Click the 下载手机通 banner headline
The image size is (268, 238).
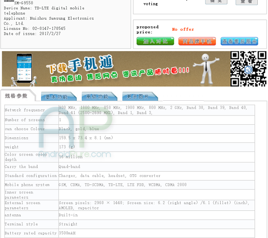coord(80,65)
